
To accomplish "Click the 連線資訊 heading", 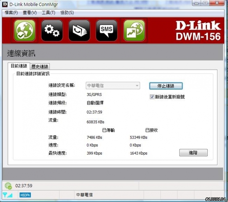I will (21, 53).
